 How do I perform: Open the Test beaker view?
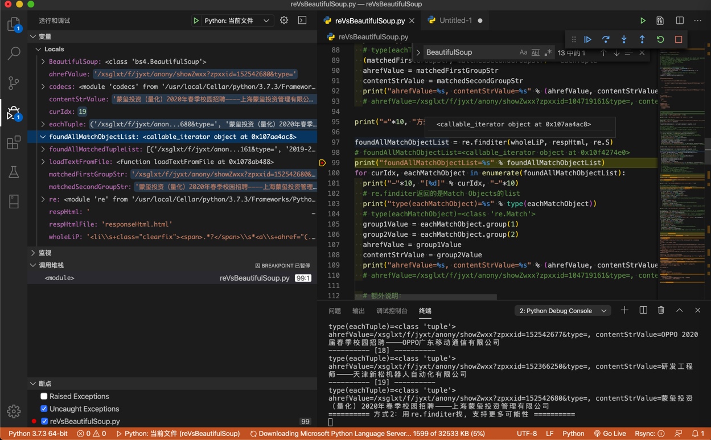14,172
